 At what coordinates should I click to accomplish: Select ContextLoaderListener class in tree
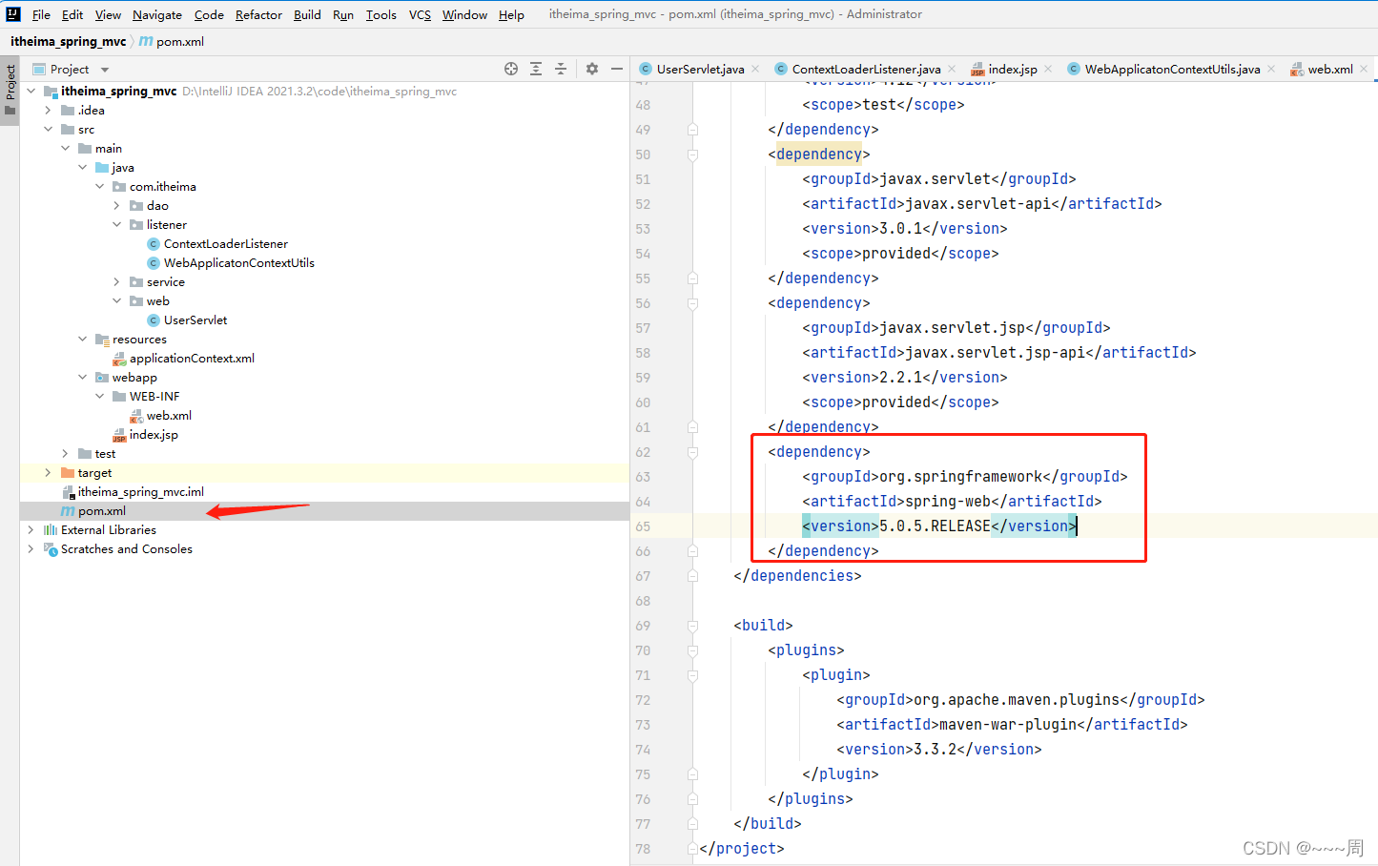[225, 243]
